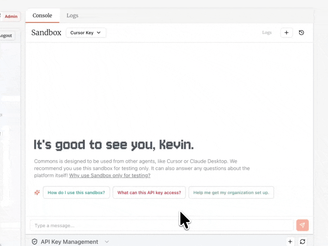The image size is (328, 246).
Task: Open the 'Why use Sandbox only for testing?' link
Action: pyautogui.click(x=110, y=176)
